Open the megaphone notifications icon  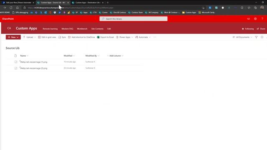[x=249, y=19]
